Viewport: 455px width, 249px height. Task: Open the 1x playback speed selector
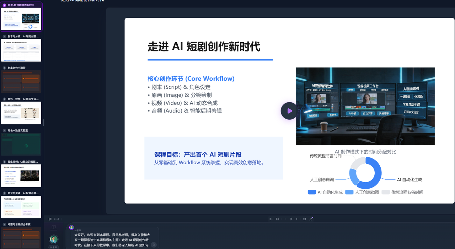coord(278,219)
